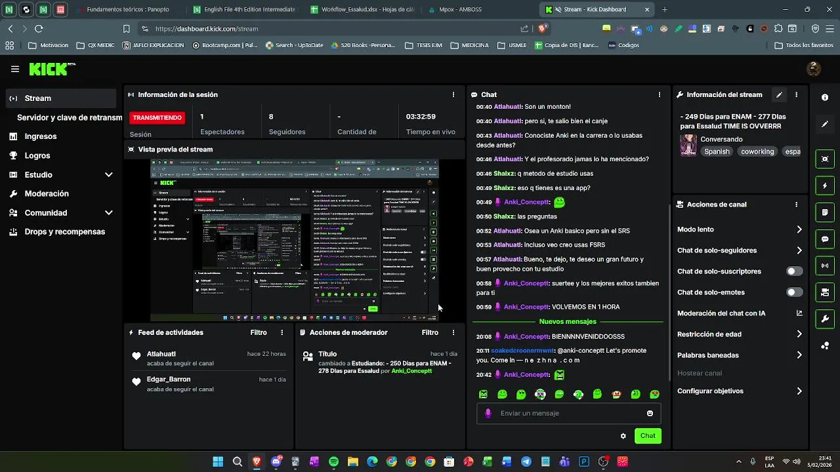The image size is (840, 472).
Task: Open Acciones de moderador three-dot menu
Action: click(x=453, y=332)
